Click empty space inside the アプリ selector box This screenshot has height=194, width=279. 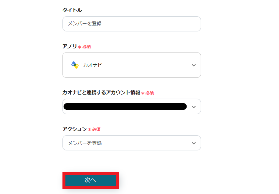[x=148, y=65]
